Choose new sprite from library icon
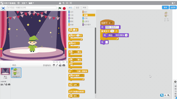Viewport: 177px width, 99px height. pos(54,65)
